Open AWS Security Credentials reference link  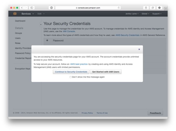(x=127, y=35)
